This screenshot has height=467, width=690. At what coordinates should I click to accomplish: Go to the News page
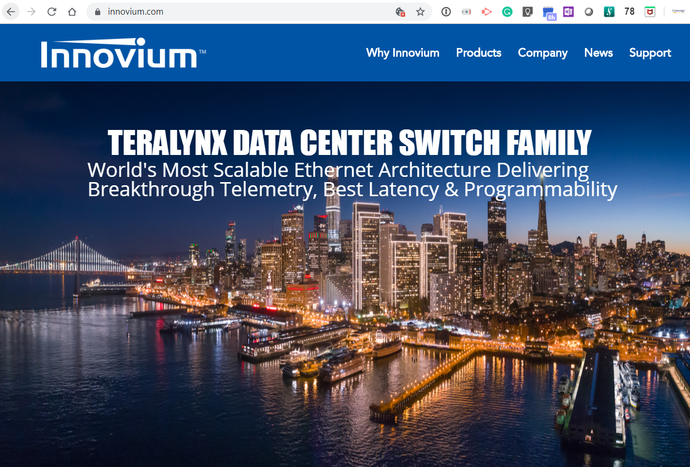[x=599, y=53]
